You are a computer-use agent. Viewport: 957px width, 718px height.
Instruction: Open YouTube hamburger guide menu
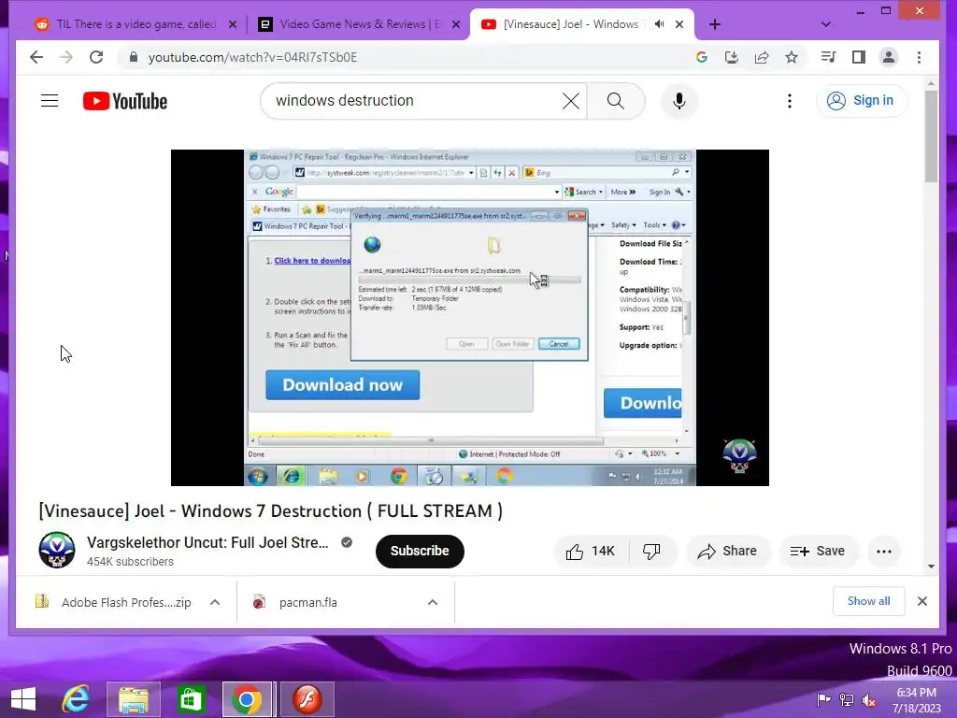[x=50, y=101]
